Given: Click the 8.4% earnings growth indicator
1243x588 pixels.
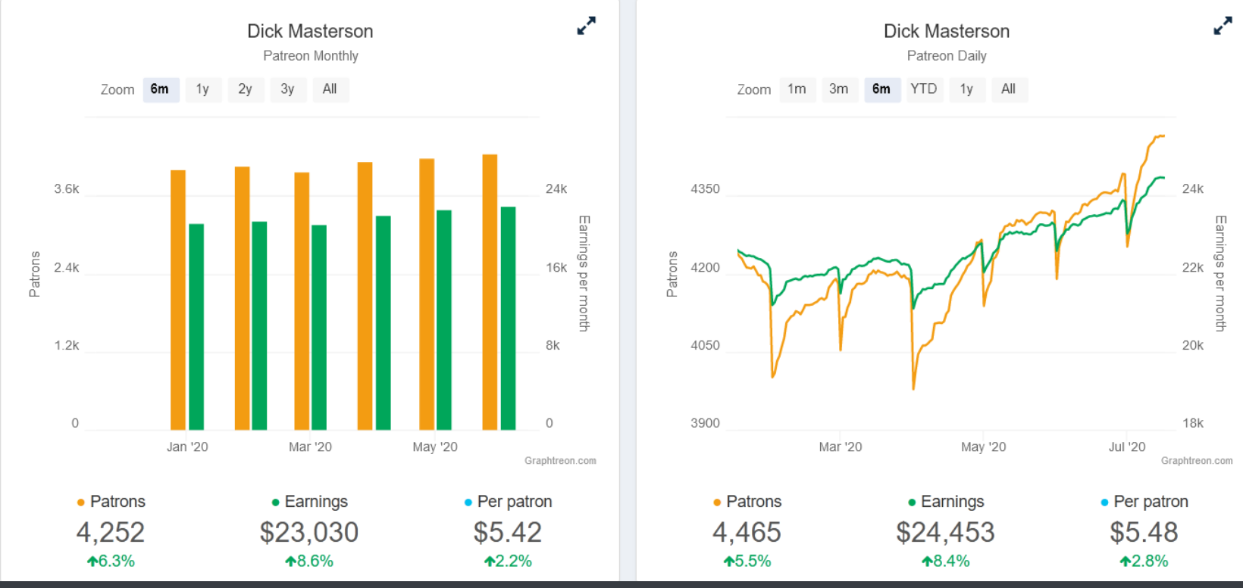Looking at the screenshot, I should point(946,562).
